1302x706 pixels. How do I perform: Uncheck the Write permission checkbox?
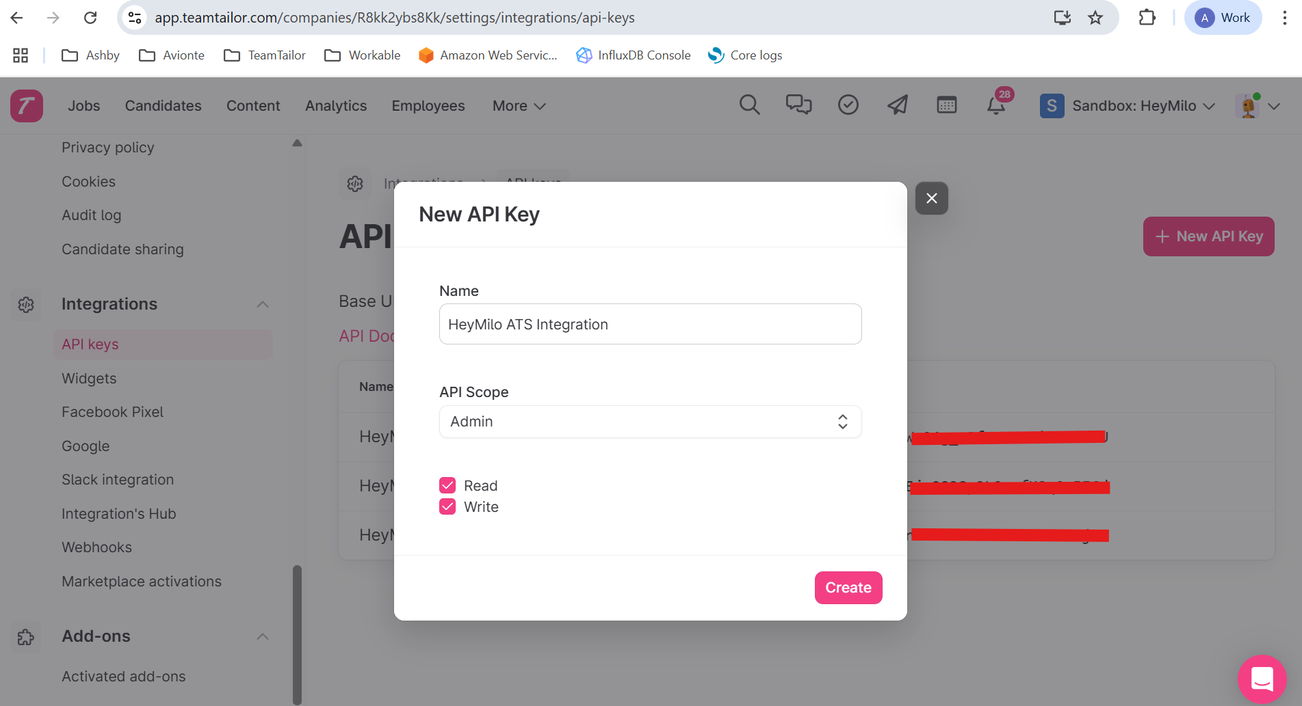[447, 506]
